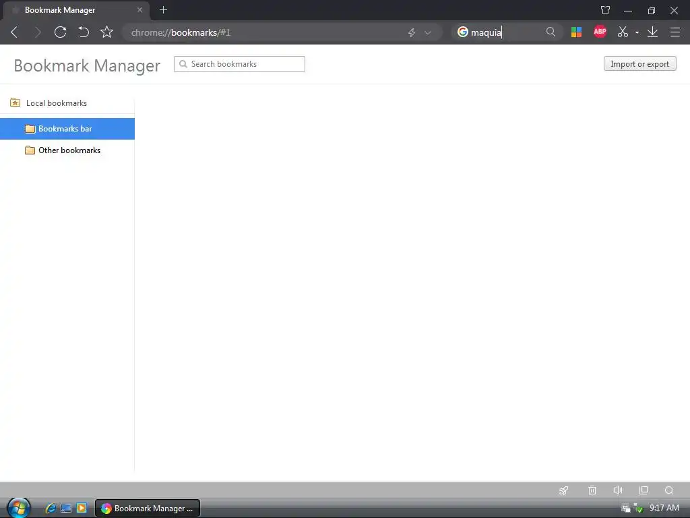Screen dimensions: 690x518
Task: Click the scissors screenshot tool
Action: tap(623, 32)
